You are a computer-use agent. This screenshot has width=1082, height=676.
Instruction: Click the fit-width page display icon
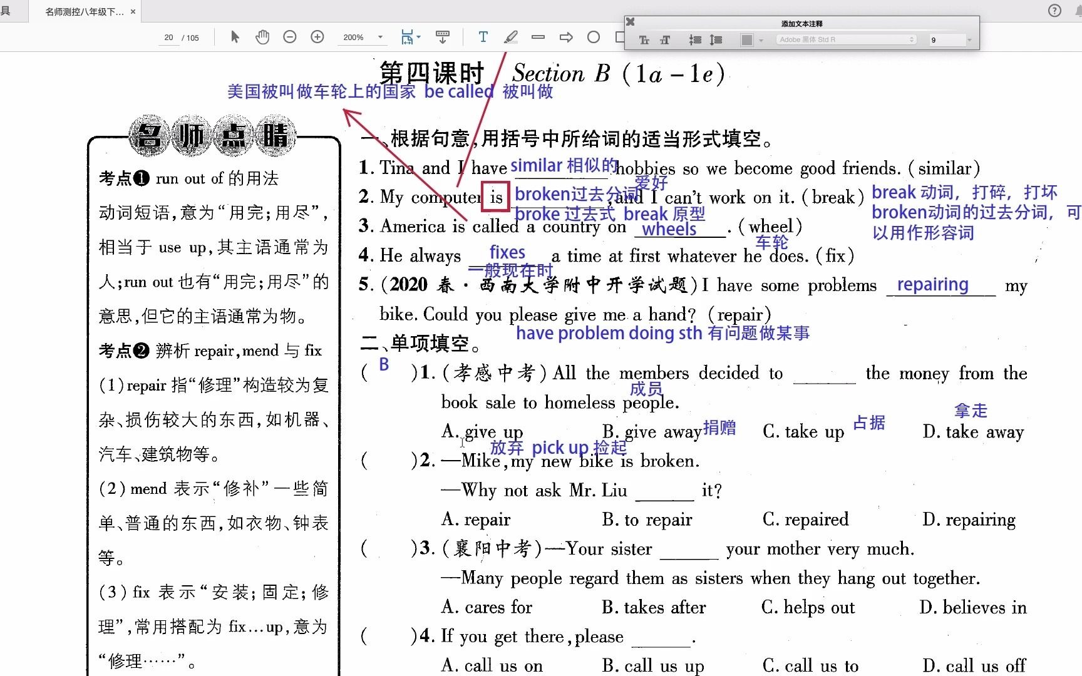407,37
